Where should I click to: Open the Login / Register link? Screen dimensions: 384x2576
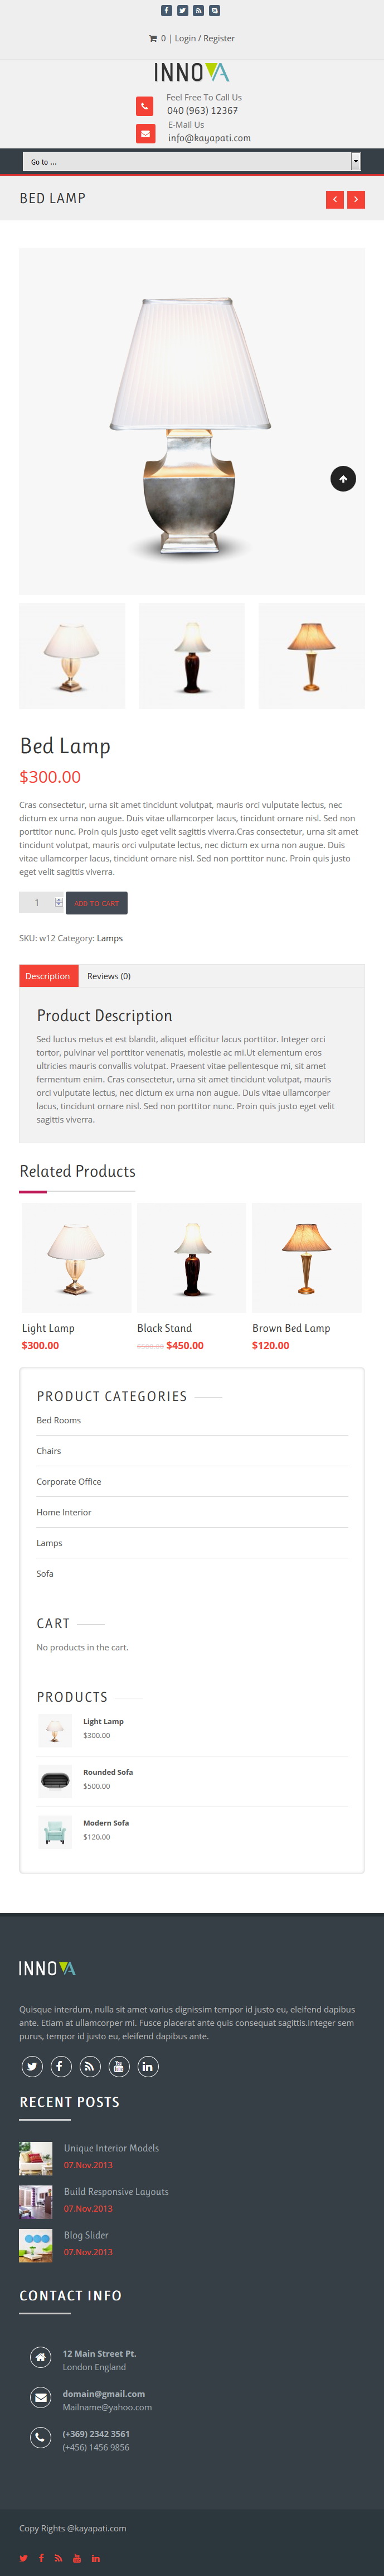click(205, 38)
